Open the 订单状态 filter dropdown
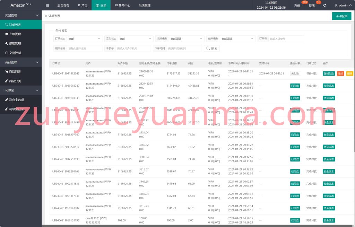The image size is (355, 227). click(85, 39)
